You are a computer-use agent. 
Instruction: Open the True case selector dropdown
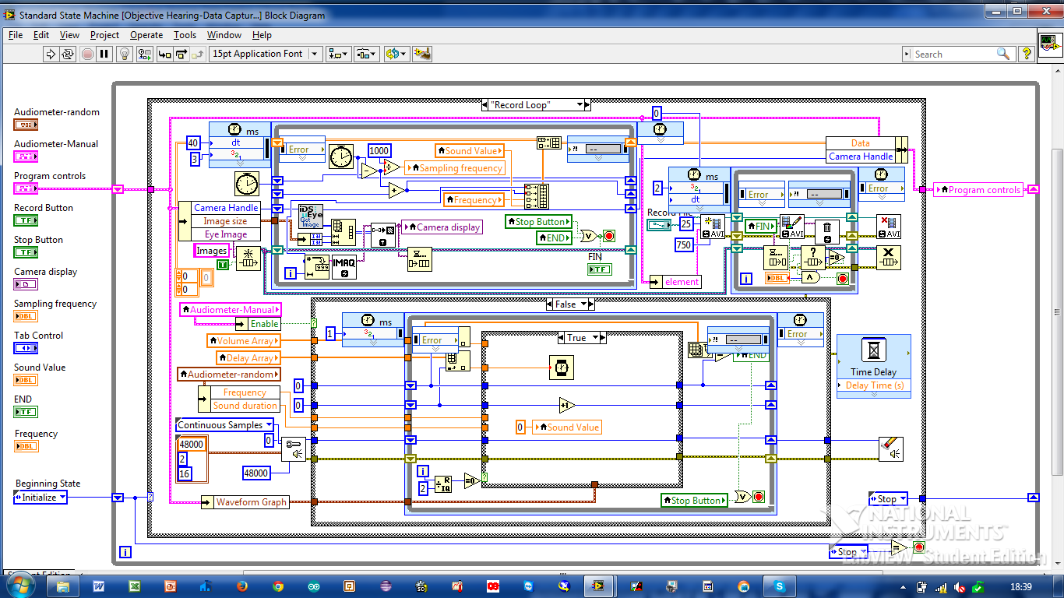tap(597, 337)
